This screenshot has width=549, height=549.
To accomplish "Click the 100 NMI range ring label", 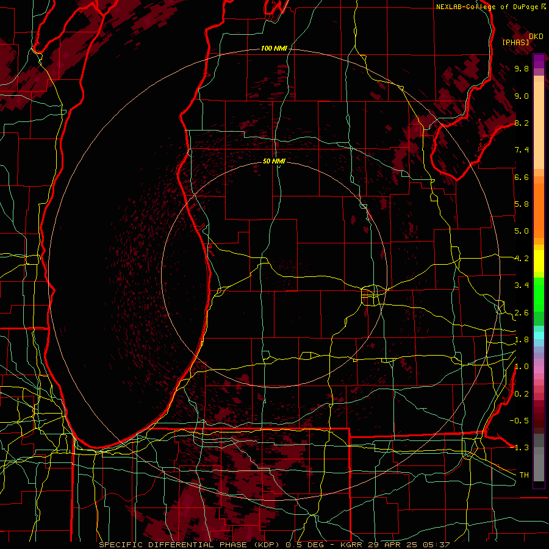I will [274, 48].
